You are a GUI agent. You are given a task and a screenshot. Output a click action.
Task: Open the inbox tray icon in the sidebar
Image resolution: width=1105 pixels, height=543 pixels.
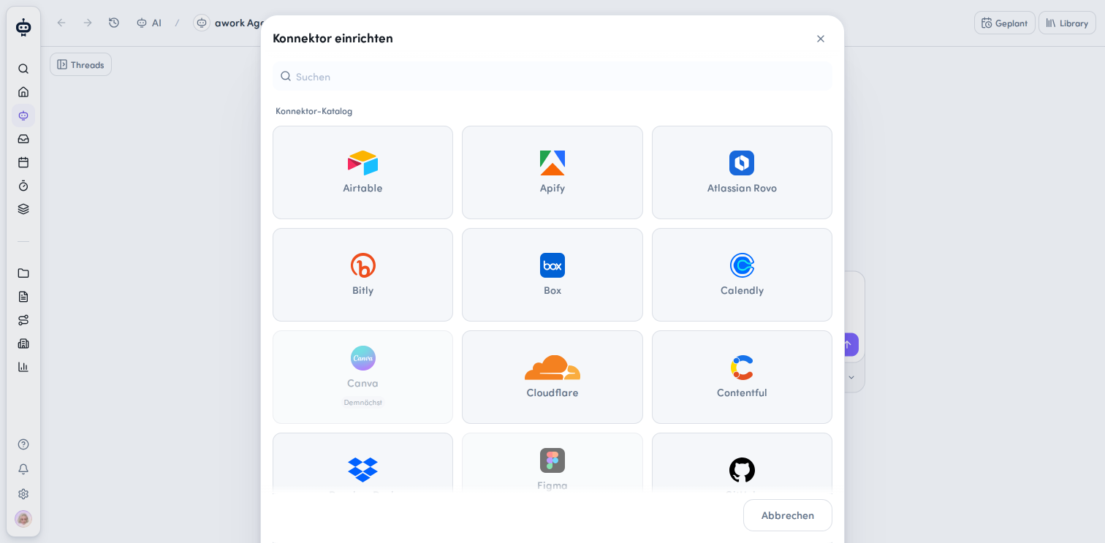pos(23,139)
